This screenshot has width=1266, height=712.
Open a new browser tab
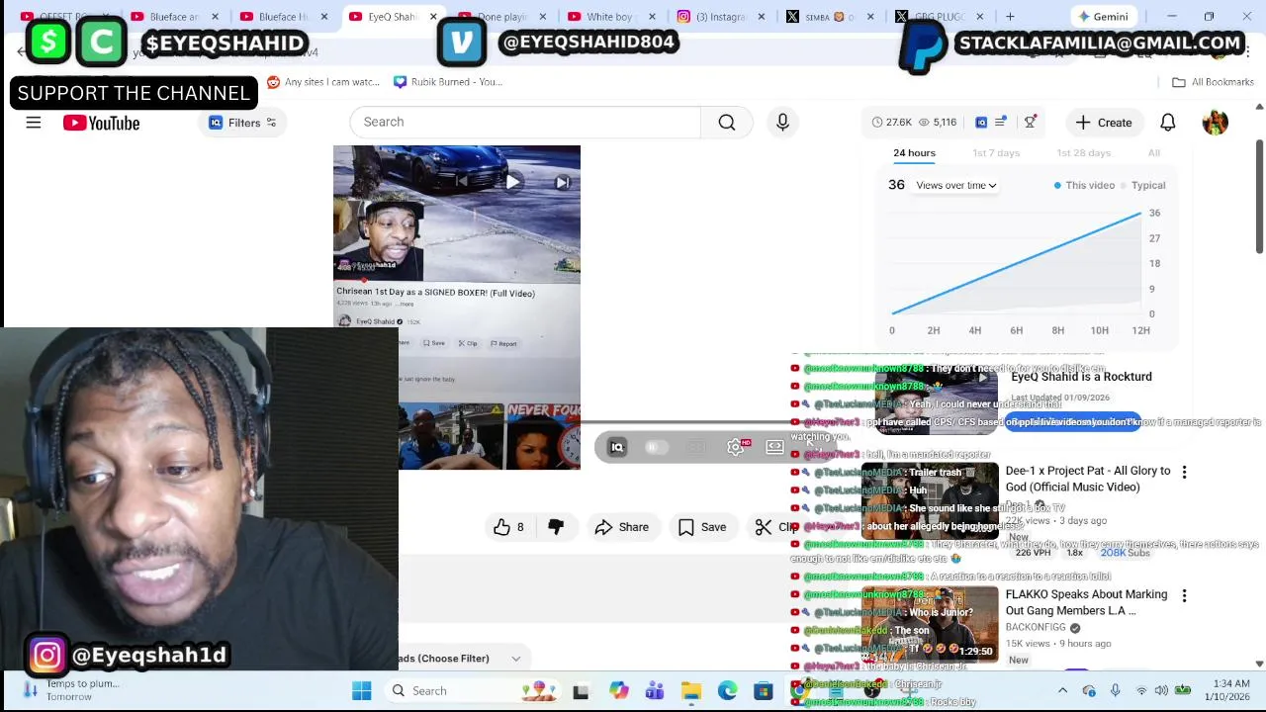pos(1010,17)
